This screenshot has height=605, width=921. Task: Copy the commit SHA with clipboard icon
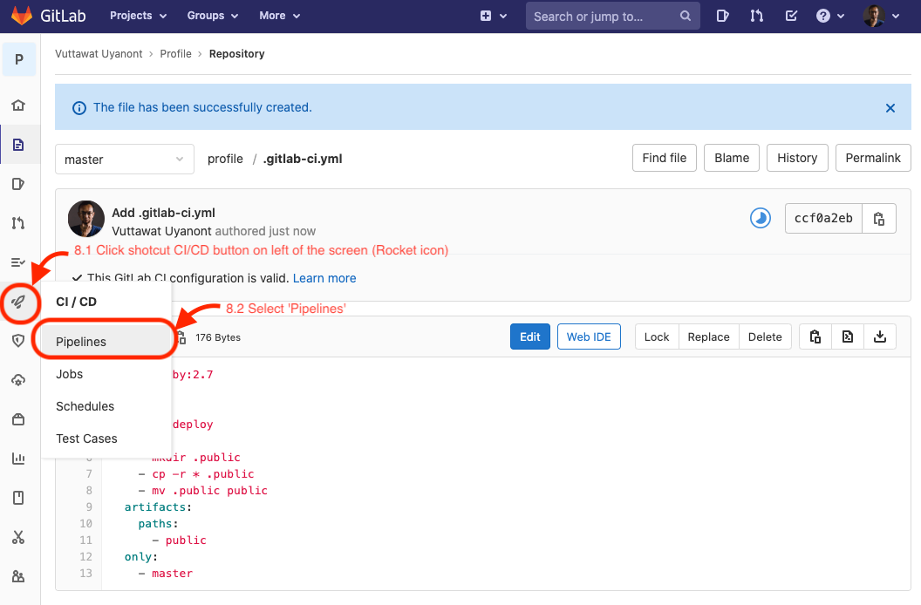(x=879, y=218)
